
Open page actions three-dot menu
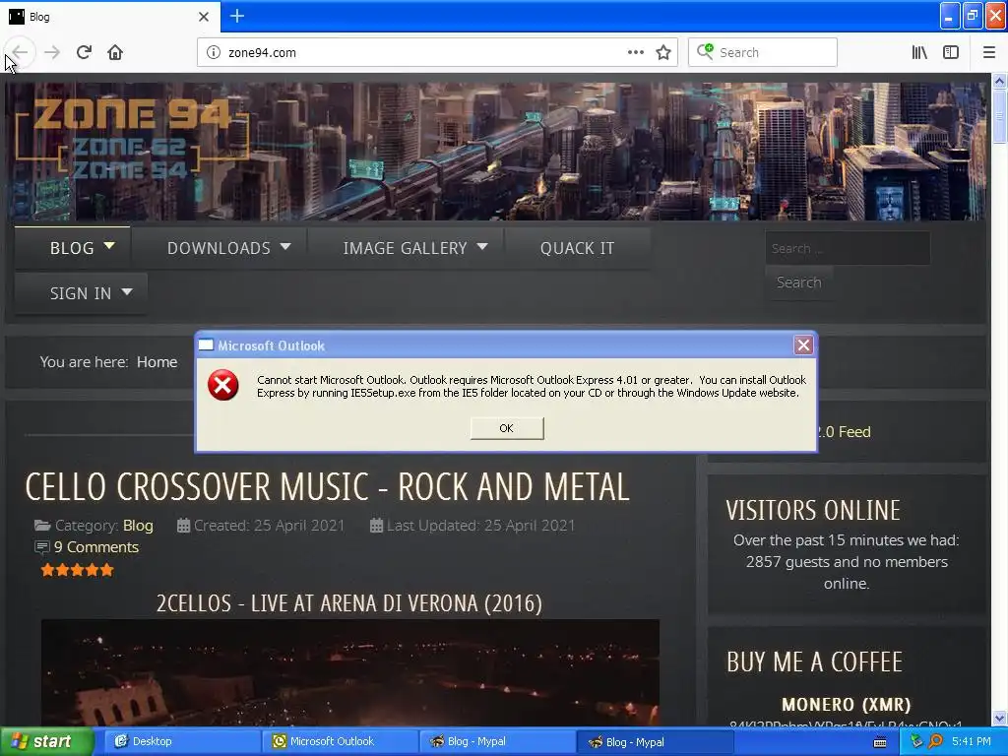tap(636, 53)
